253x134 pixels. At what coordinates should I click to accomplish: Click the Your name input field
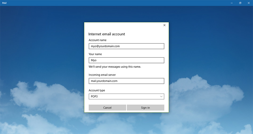[x=126, y=60]
